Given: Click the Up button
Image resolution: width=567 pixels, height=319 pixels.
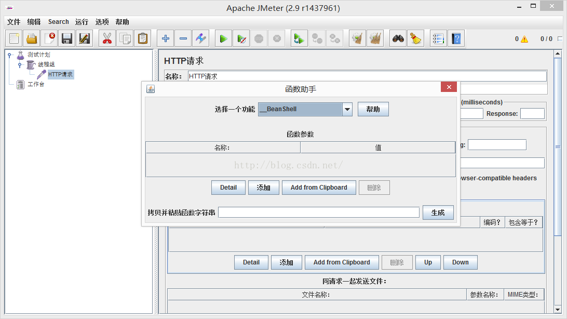Looking at the screenshot, I should [x=428, y=262].
